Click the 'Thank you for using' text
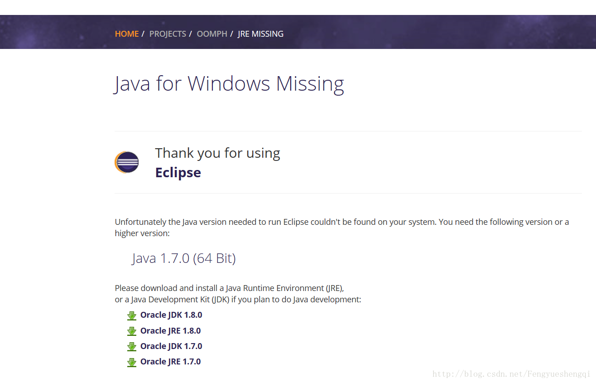The height and width of the screenshot is (383, 596). tap(217, 153)
